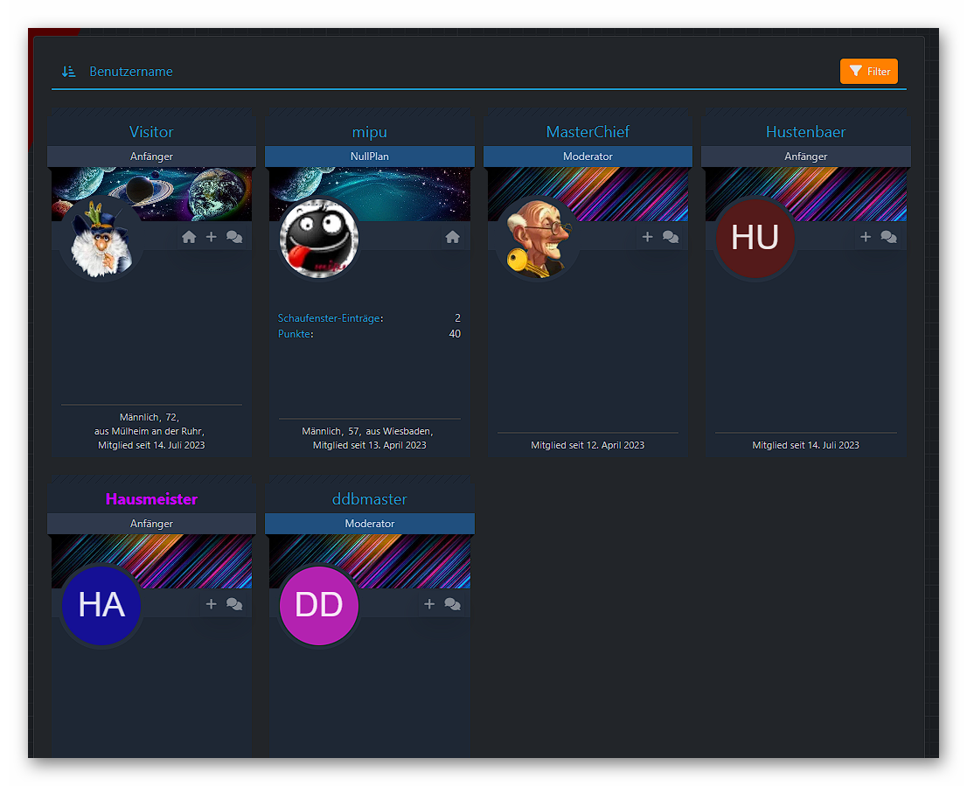Screen dimensions: 967x786
Task: Follow Hustenbaer using the plus icon
Action: [866, 237]
